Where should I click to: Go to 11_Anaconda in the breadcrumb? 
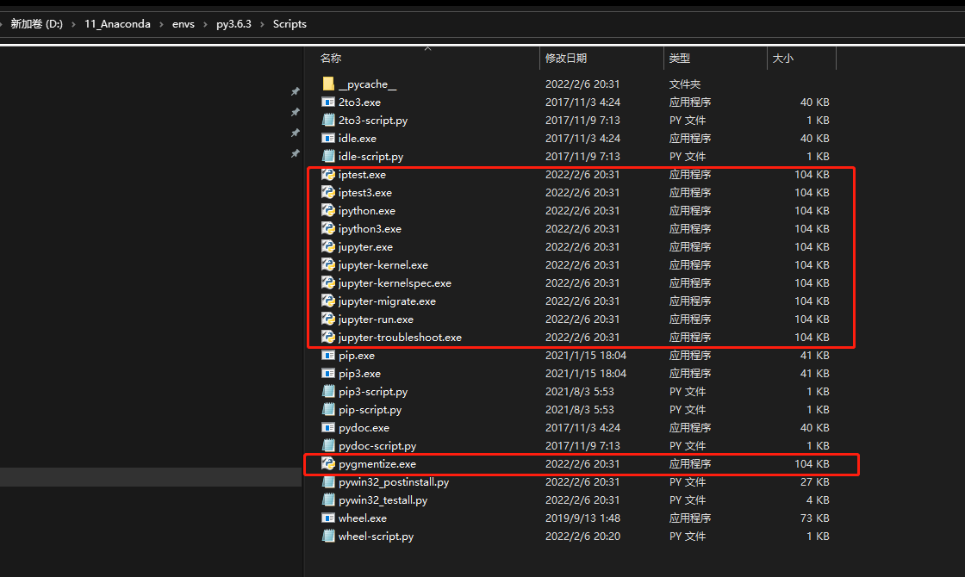click(117, 24)
